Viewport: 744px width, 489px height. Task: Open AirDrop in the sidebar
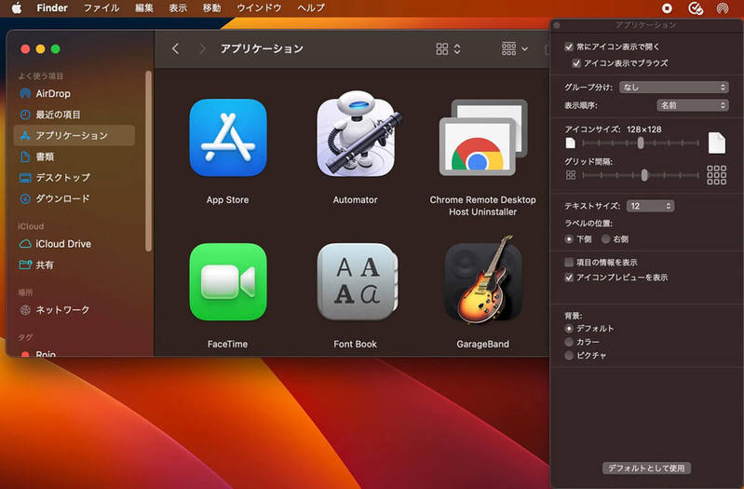(74, 93)
